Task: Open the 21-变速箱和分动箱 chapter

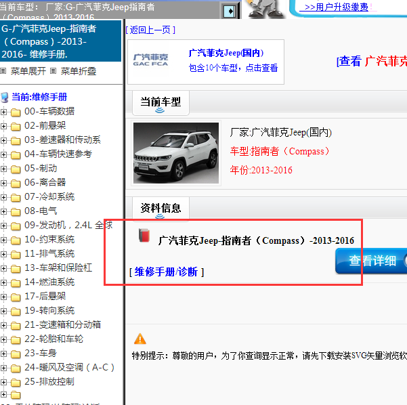Action: [x=62, y=325]
